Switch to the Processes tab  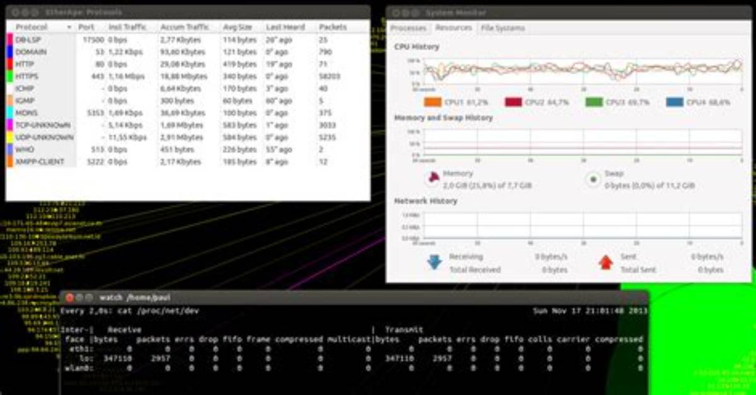(408, 28)
